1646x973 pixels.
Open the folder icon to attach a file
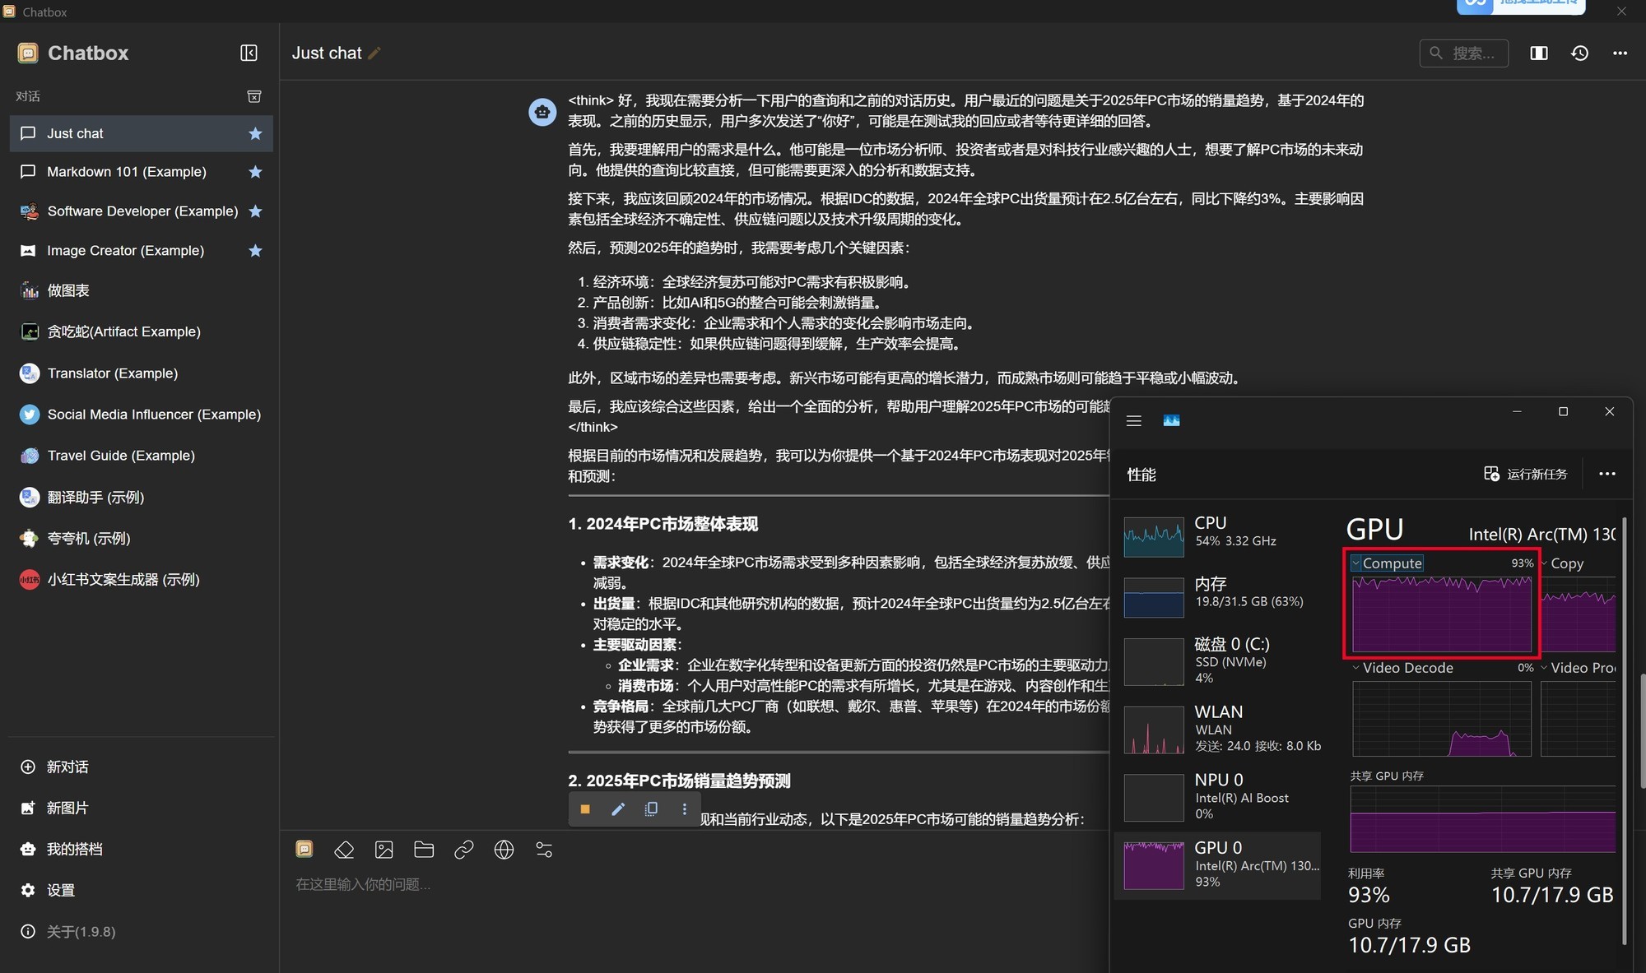point(423,849)
